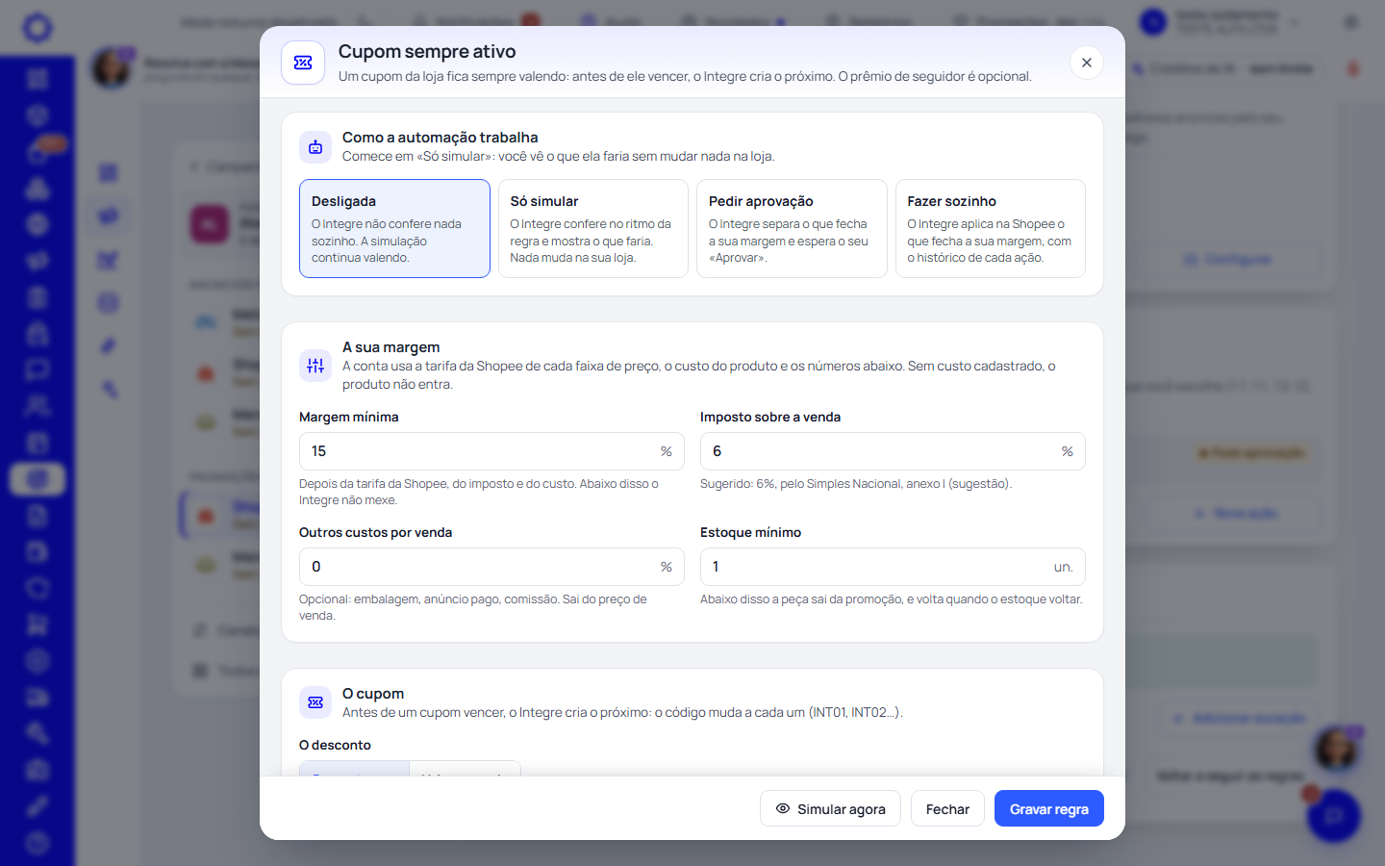Screen dimensions: 1385x866
Task: Click the Outros custos por venda input
Action: coord(491,567)
